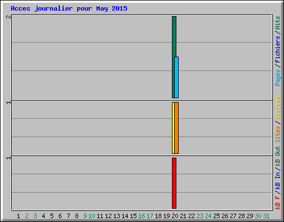Image resolution: width=284 pixels, height=222 pixels.
Task: Click the 'kB F' legend label
Action: point(278,203)
